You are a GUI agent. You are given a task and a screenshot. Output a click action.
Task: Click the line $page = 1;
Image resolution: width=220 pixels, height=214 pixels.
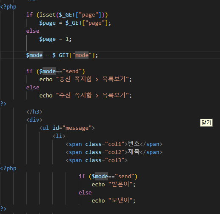click(x=55, y=39)
